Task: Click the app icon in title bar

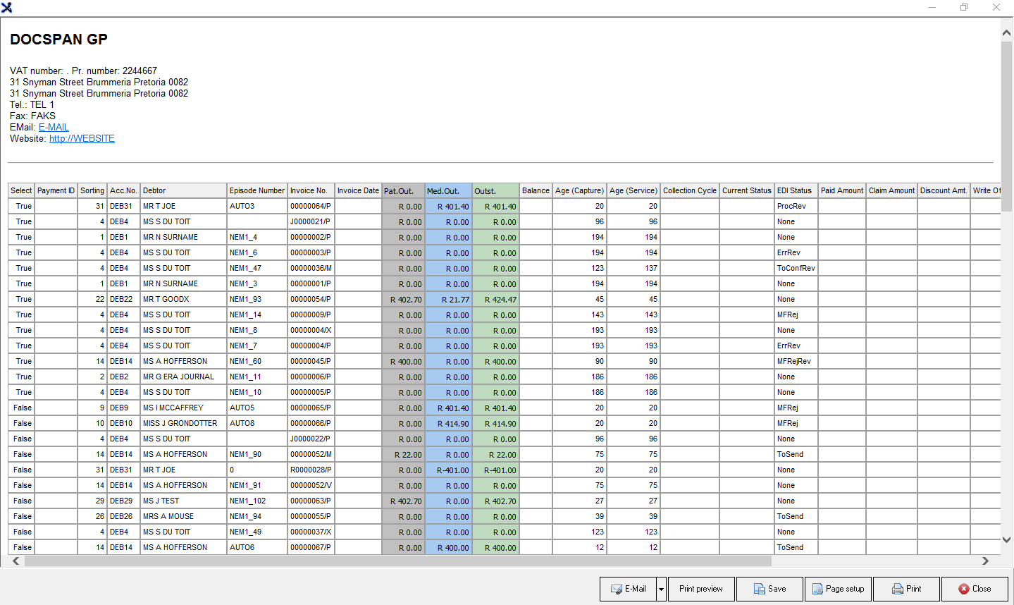Action: tap(7, 8)
